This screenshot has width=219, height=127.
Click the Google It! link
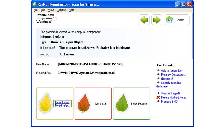point(167,79)
